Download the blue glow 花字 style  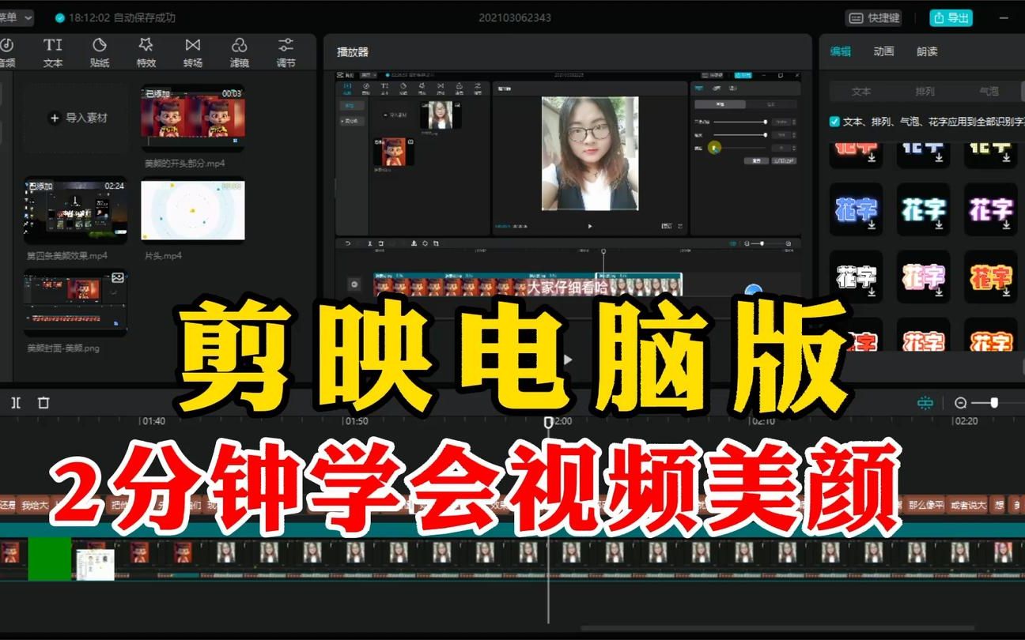(871, 225)
